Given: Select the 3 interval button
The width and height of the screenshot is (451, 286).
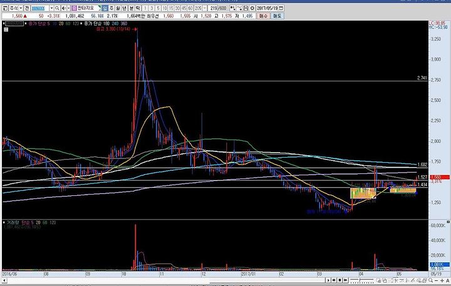Looking at the screenshot, I should tap(152, 8).
